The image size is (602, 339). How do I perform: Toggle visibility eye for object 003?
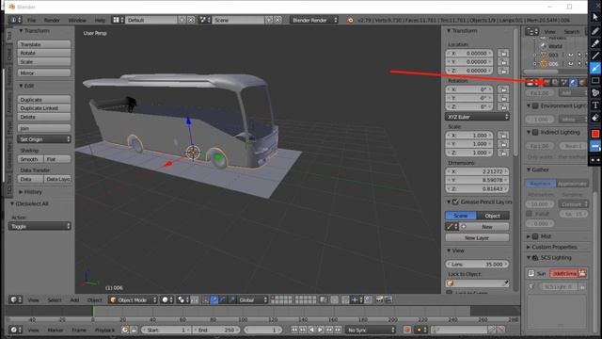click(571, 56)
